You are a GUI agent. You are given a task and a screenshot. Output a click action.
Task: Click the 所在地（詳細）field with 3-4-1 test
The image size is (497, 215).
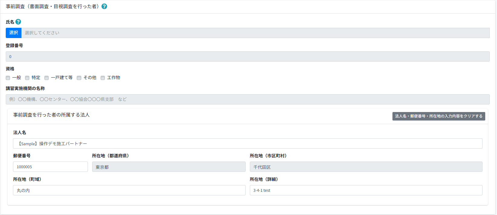tap(366, 190)
